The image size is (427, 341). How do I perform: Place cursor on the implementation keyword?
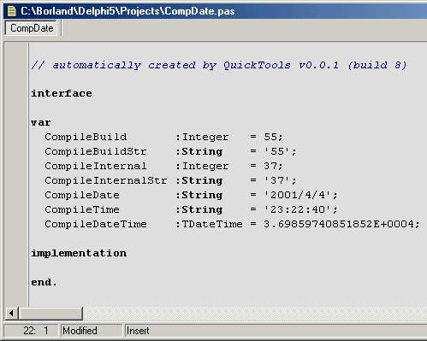click(x=79, y=253)
